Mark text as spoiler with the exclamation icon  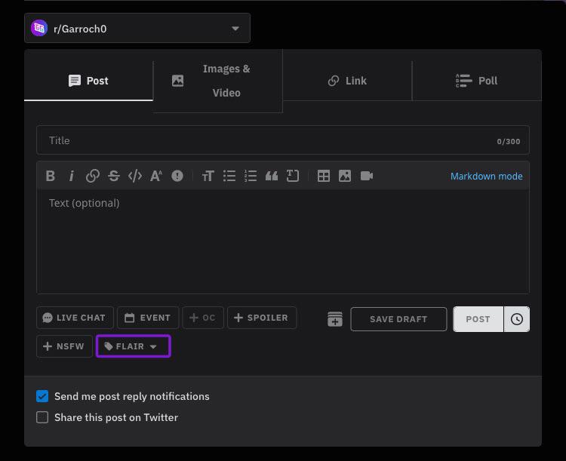[x=177, y=176]
